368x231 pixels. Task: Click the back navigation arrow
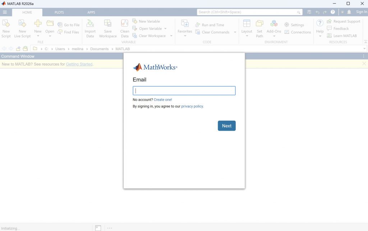tap(4, 49)
